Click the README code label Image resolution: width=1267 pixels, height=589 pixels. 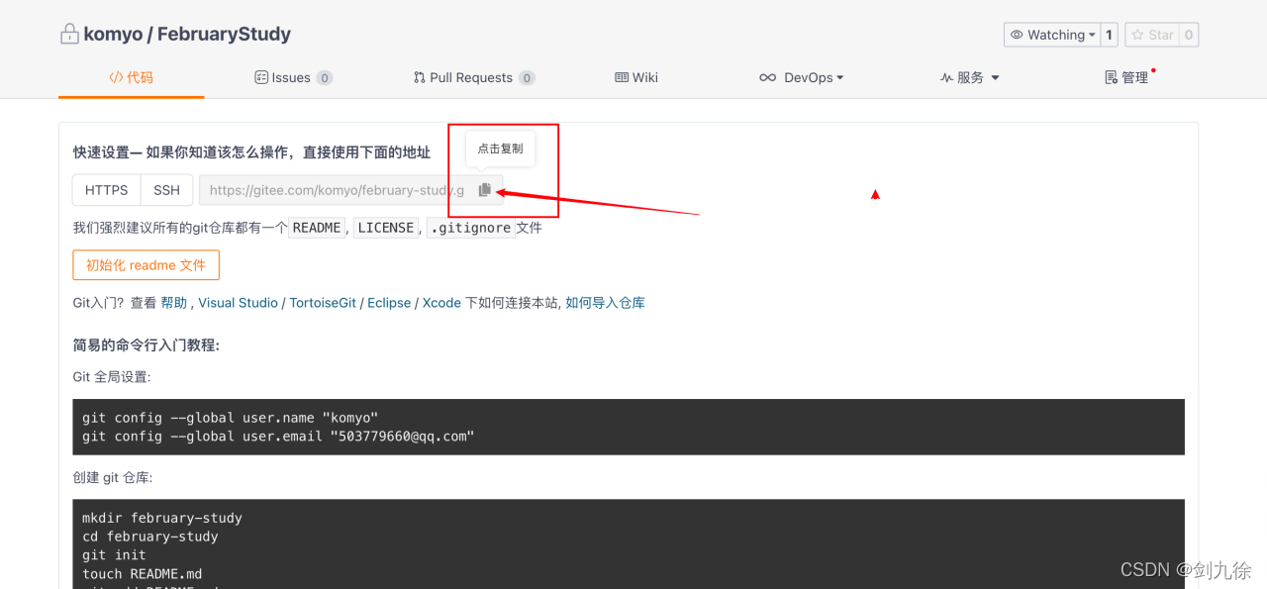(317, 228)
